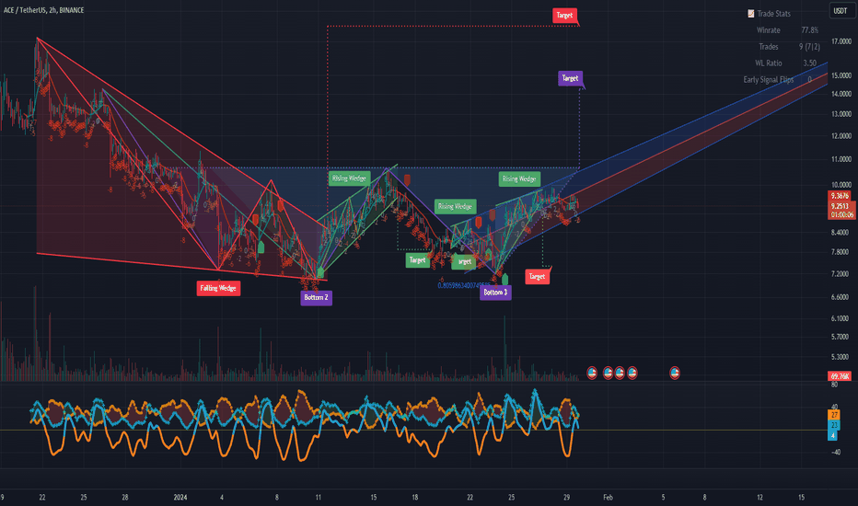Click the WL Ratio row label
This screenshot has width=858, height=506.
(769, 63)
